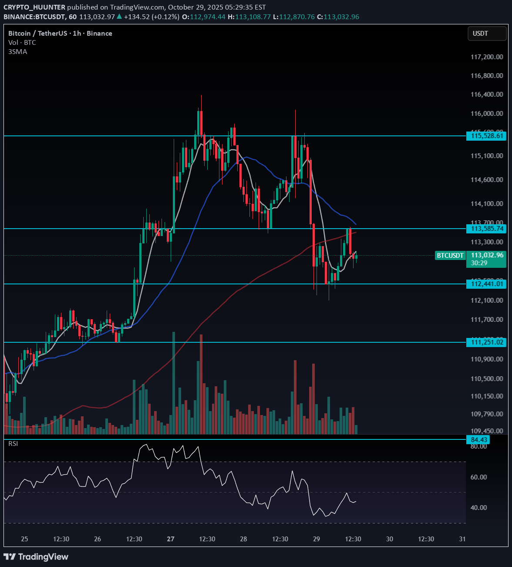Click the 113,585.74 horizontal level label

pos(486,228)
